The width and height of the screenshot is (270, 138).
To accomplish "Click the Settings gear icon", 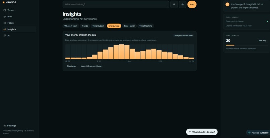I will [x=5, y=126].
